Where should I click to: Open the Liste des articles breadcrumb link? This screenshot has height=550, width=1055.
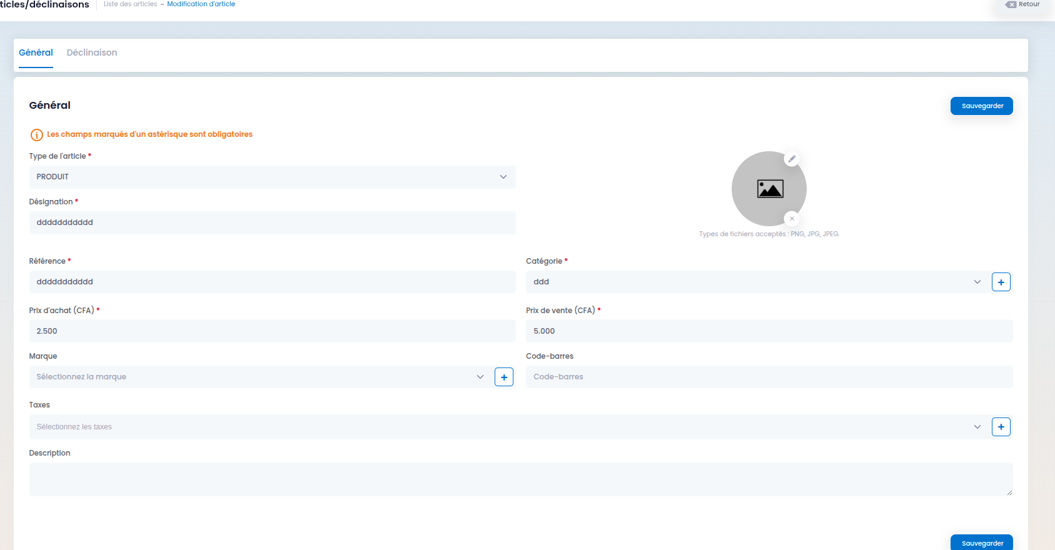coord(130,4)
